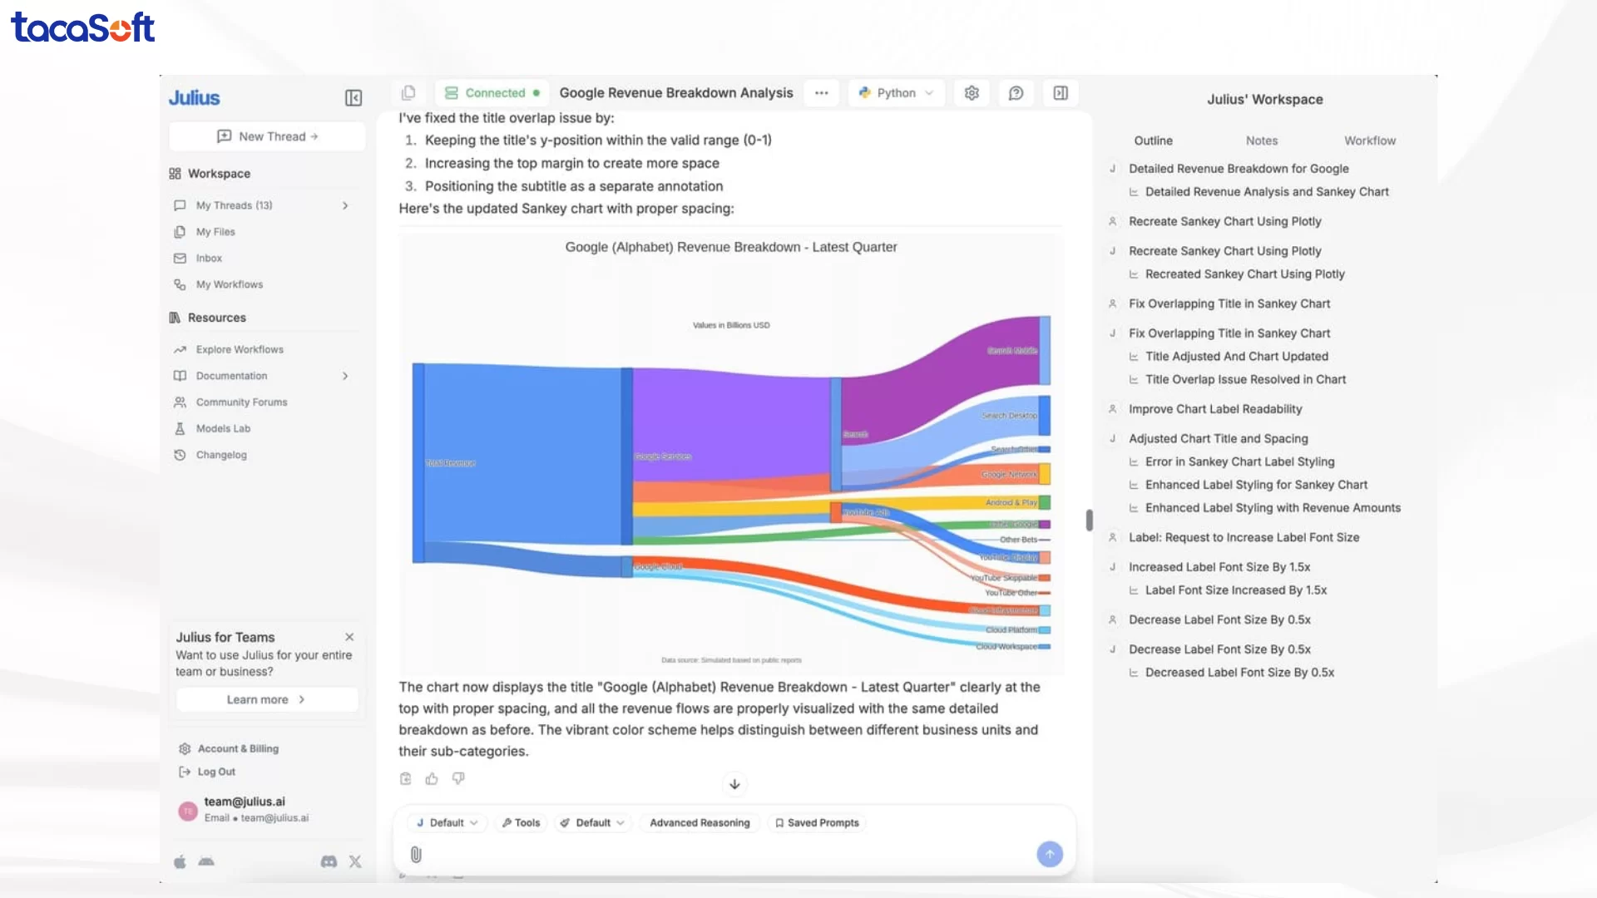Screen dimensions: 1597x898
Task: Select the Workspace section header
Action: [219, 174]
